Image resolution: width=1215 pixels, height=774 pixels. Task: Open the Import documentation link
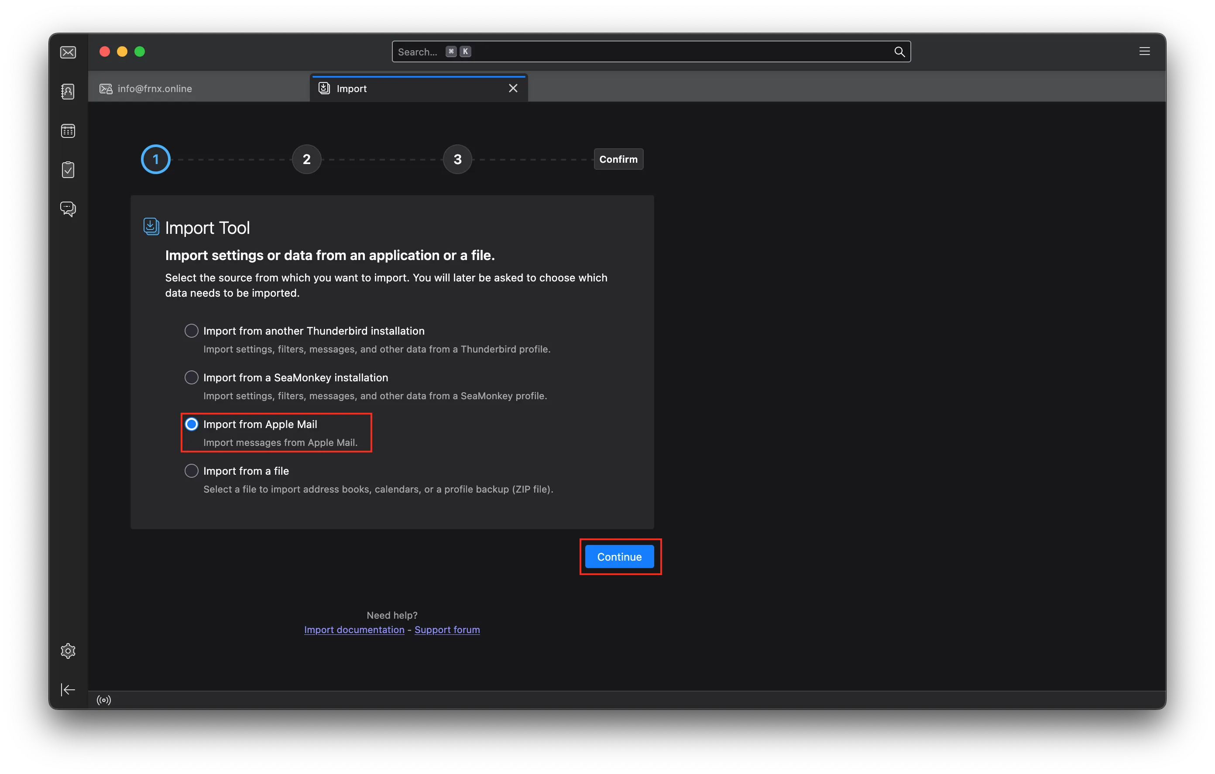354,629
